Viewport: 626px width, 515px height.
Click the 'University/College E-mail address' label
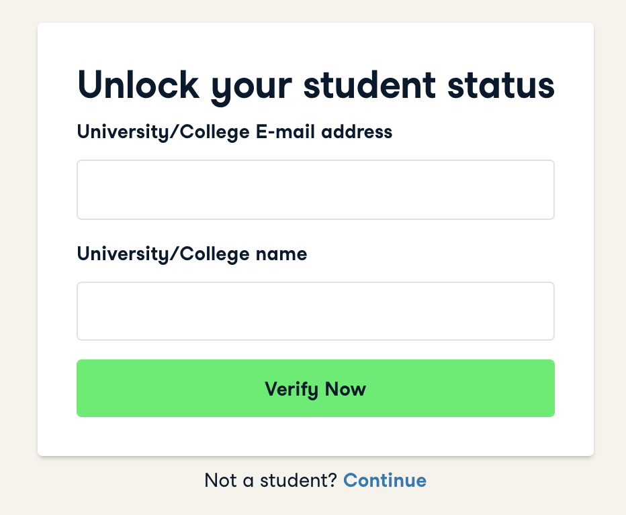(x=234, y=132)
